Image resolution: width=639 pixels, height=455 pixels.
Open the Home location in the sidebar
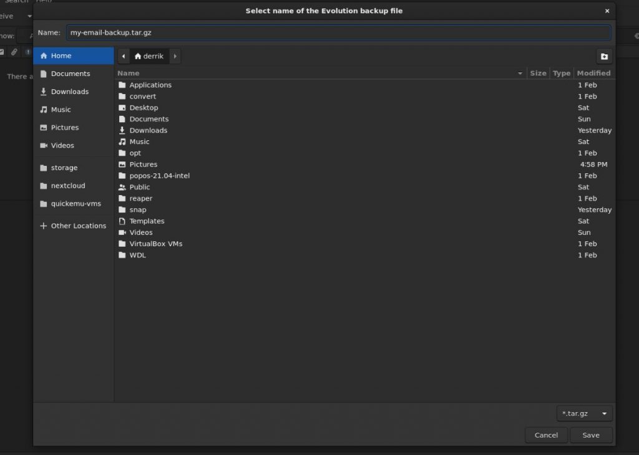click(x=60, y=55)
